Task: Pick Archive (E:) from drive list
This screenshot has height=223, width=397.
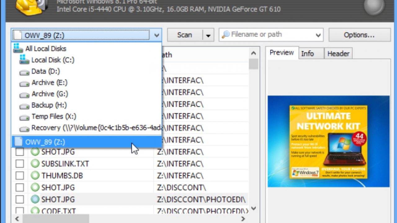Action: (87, 82)
